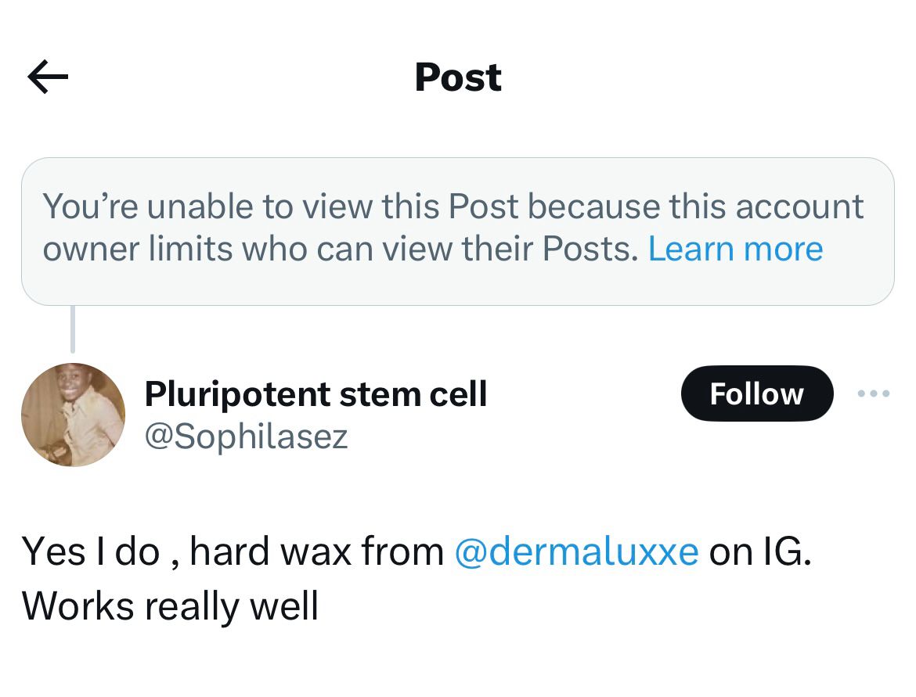Open the Pluripotent stem cell profile picture
Viewport: 916px width, 697px height.
pyautogui.click(x=73, y=415)
